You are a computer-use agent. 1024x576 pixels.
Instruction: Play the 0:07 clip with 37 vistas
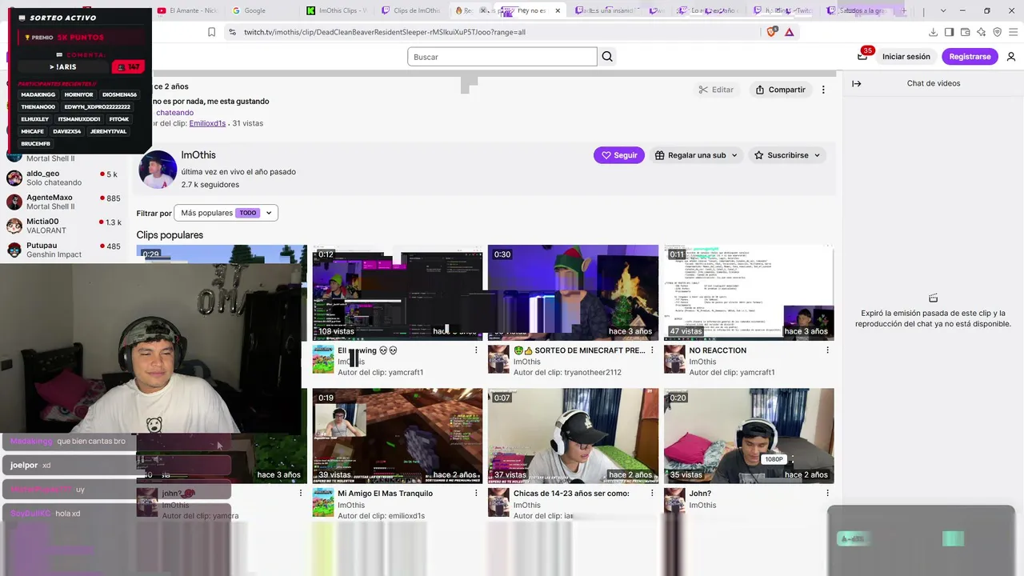point(573,436)
